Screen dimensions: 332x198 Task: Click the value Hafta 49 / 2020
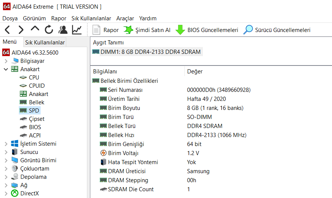(x=206, y=99)
